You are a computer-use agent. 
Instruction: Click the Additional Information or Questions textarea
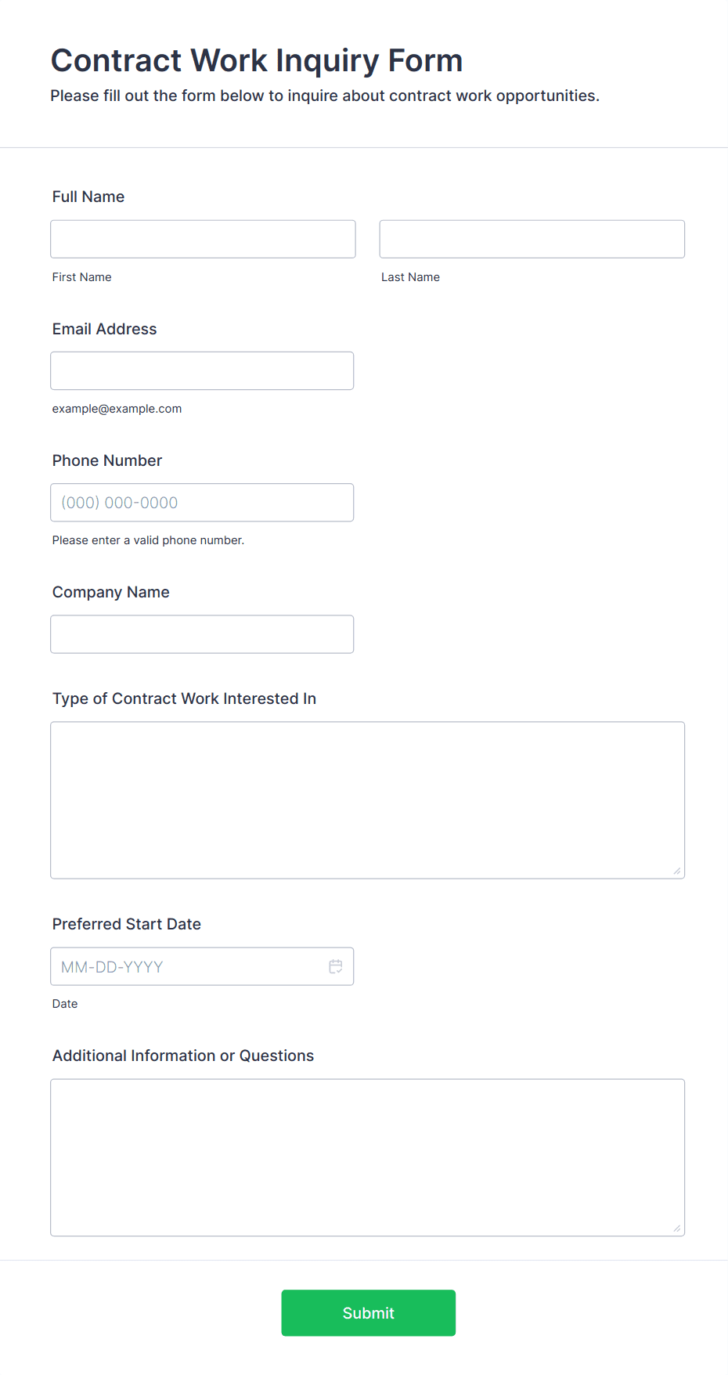tap(367, 1157)
